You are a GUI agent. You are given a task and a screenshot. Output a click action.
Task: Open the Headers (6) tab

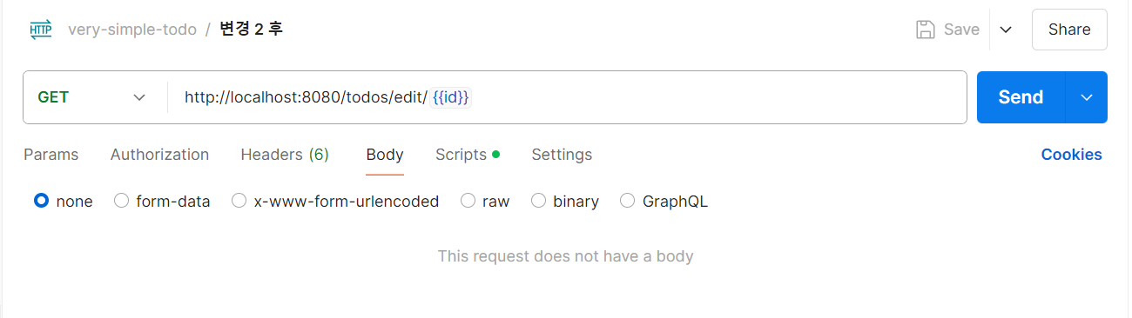tap(285, 155)
